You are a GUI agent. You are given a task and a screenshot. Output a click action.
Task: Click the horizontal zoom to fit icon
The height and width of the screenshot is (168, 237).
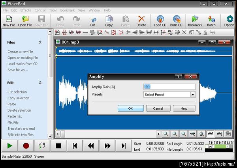click(193, 134)
